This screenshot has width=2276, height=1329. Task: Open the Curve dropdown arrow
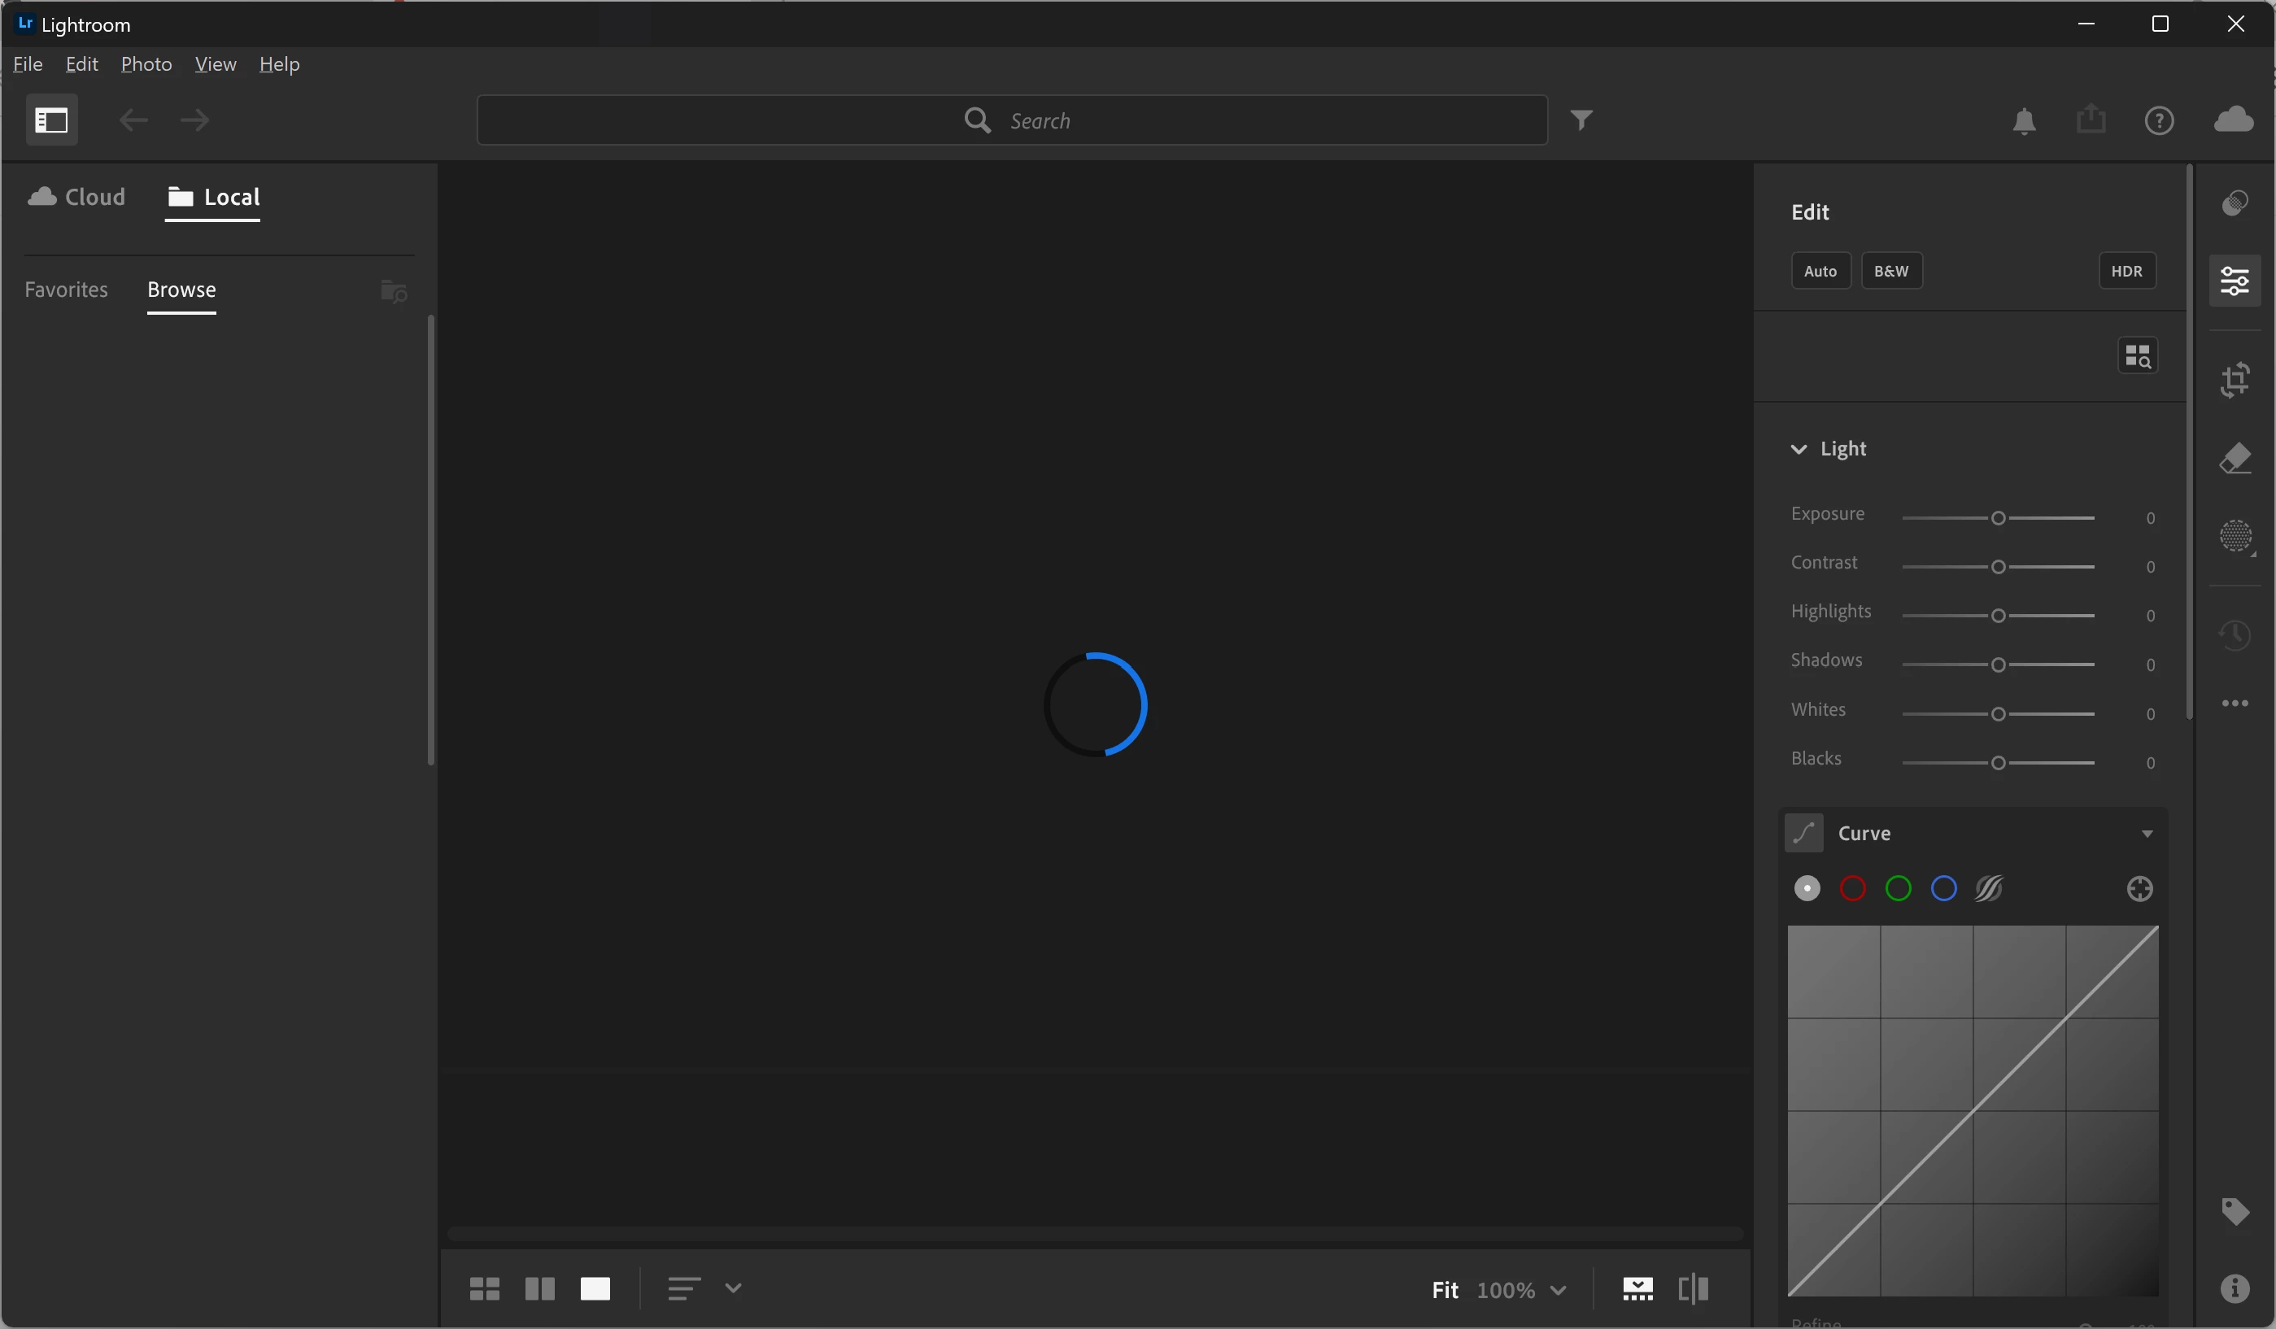2147,834
